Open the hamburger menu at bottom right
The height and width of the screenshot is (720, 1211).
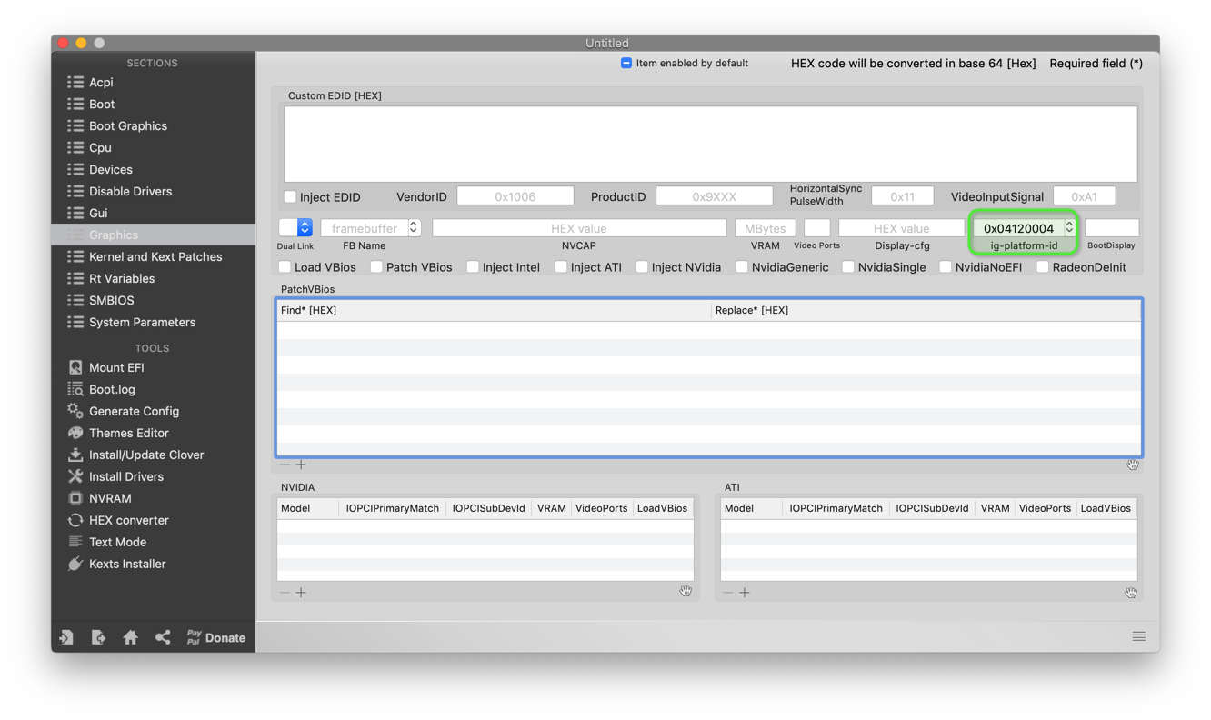click(x=1138, y=636)
